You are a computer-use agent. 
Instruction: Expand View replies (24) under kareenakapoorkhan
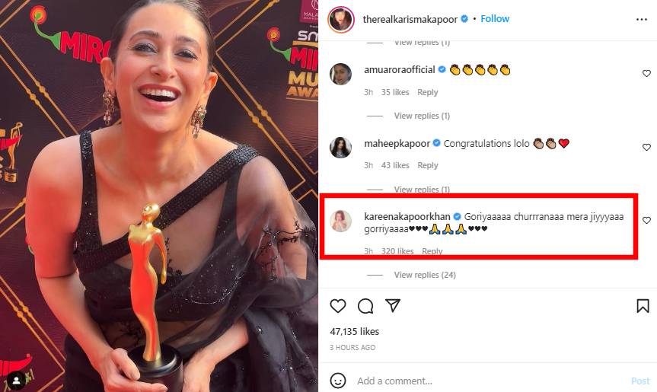[x=424, y=275]
